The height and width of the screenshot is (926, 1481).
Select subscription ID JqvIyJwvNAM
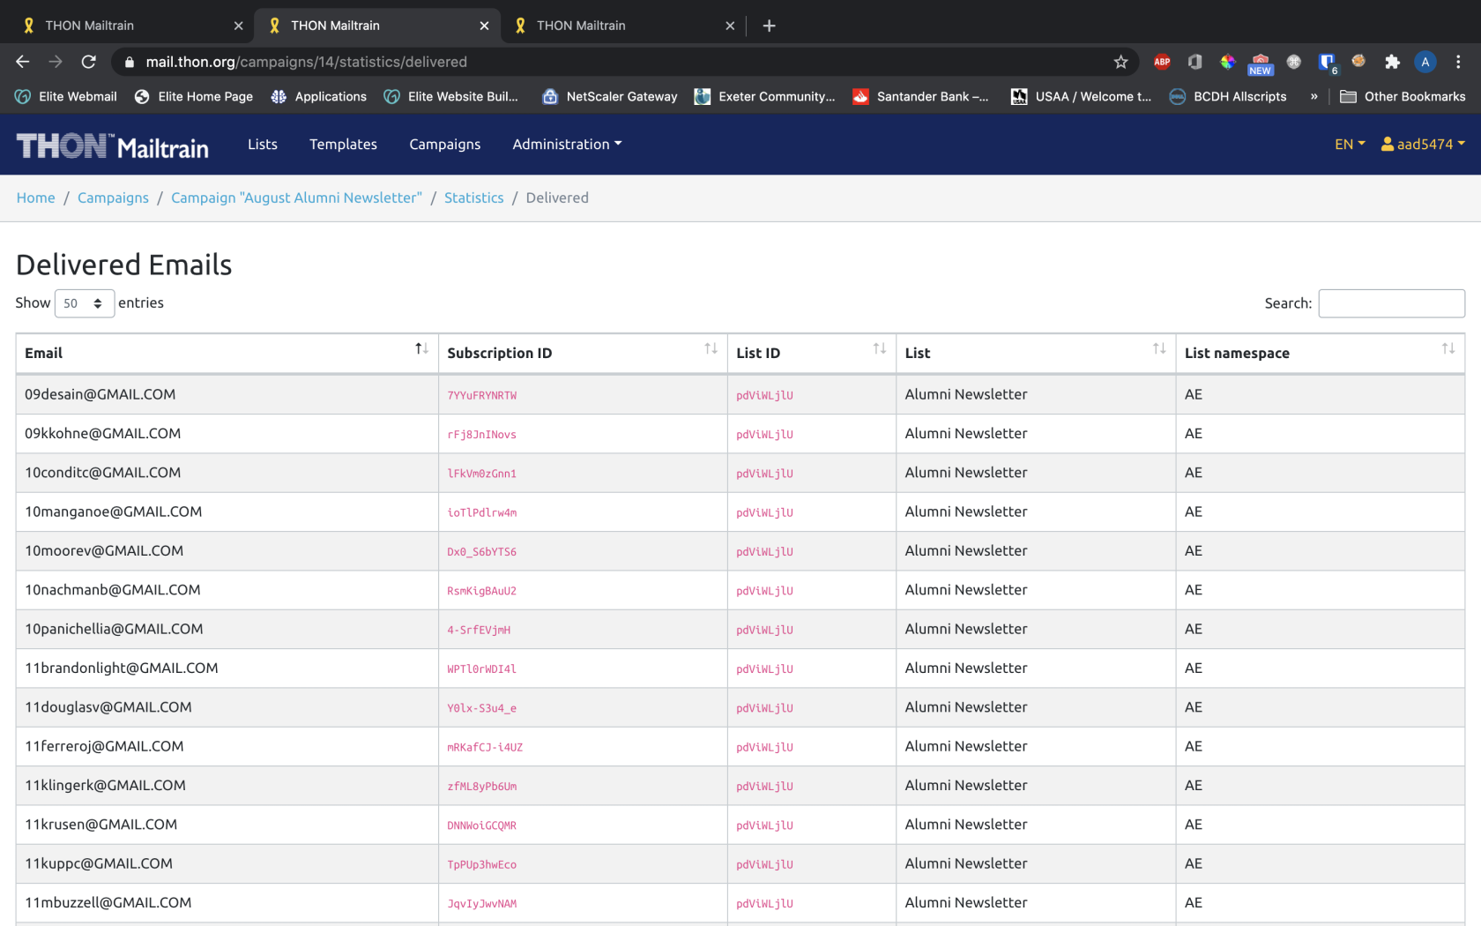click(481, 904)
